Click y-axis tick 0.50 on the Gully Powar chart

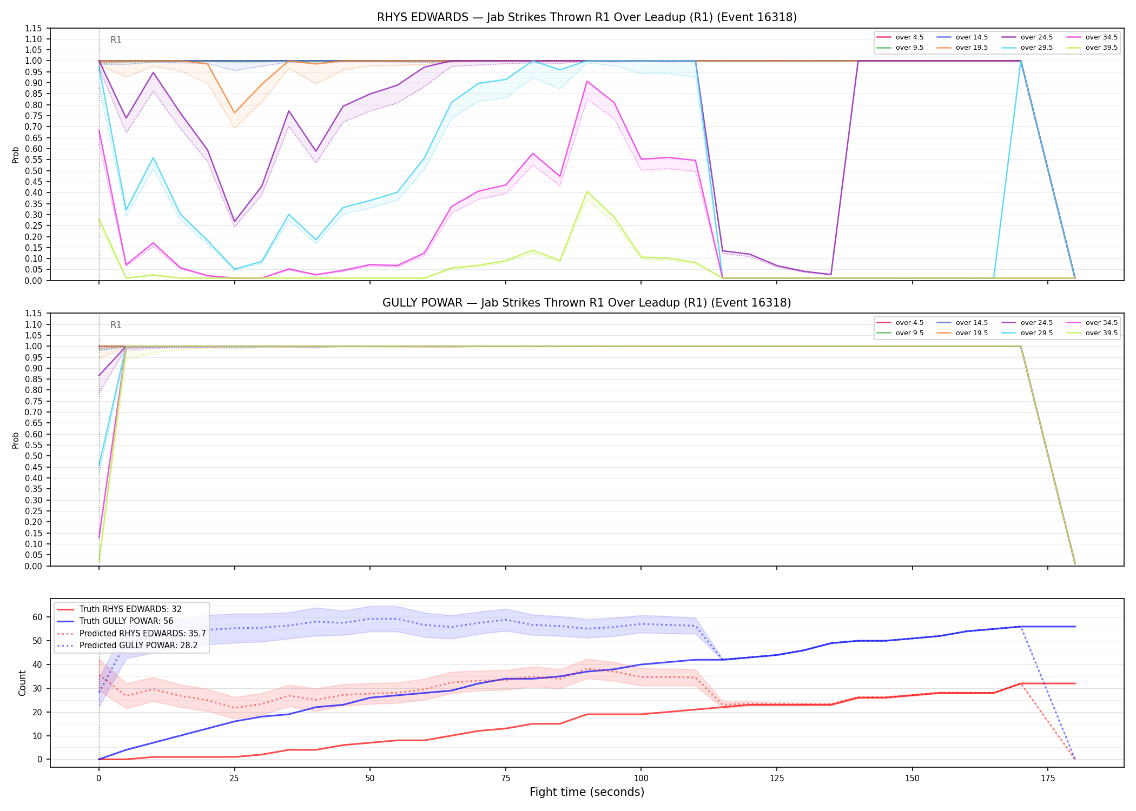(x=34, y=456)
